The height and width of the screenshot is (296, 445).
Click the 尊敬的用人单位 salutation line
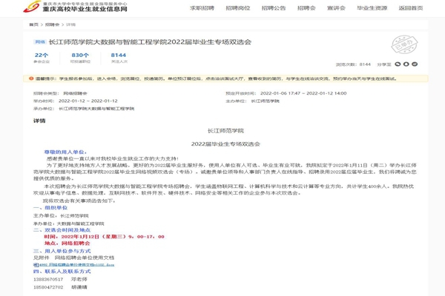coord(65,152)
